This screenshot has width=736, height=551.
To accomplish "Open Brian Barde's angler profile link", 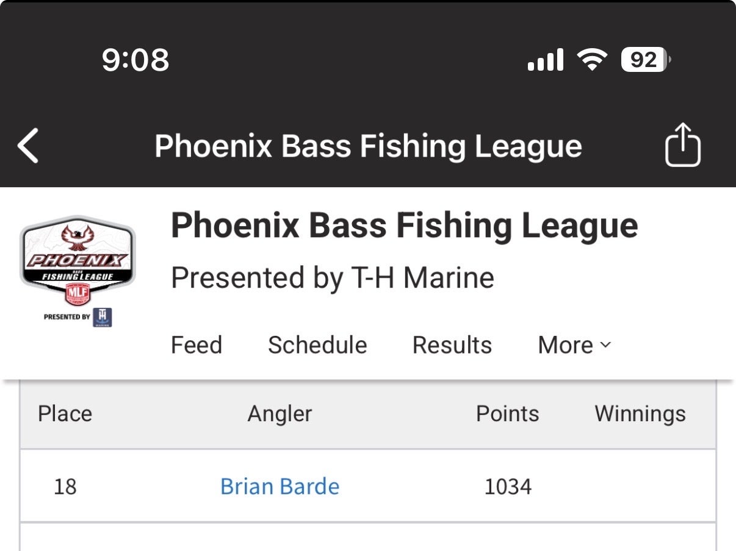I will pyautogui.click(x=280, y=486).
